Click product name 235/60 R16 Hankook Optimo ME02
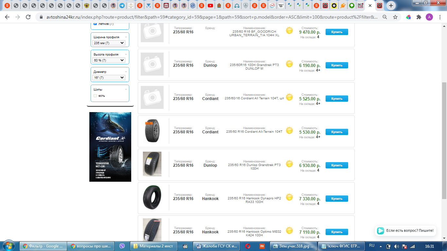447x251 pixels. point(254,233)
